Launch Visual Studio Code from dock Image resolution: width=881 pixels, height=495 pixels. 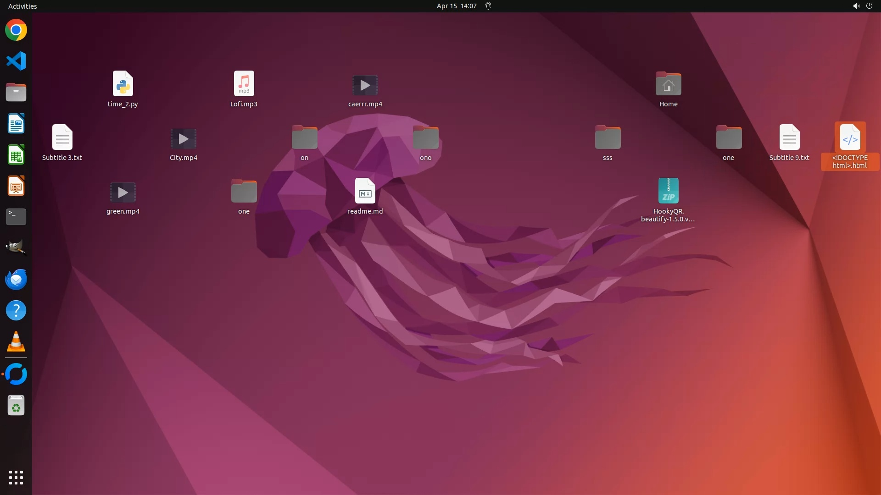tap(16, 61)
